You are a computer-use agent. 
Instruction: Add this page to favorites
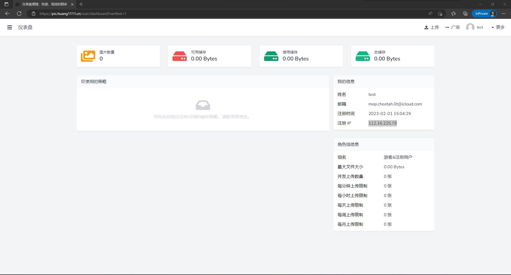(x=440, y=14)
